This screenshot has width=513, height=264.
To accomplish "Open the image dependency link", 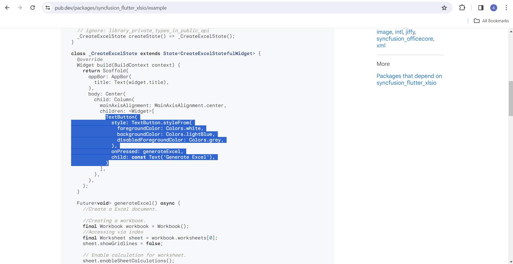I will [x=384, y=32].
